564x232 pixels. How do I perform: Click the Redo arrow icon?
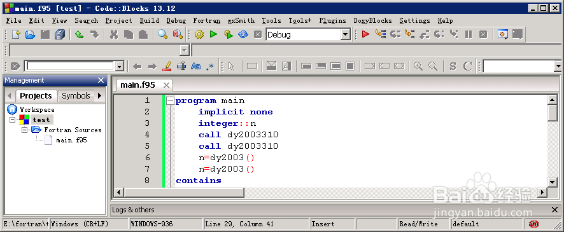click(94, 34)
